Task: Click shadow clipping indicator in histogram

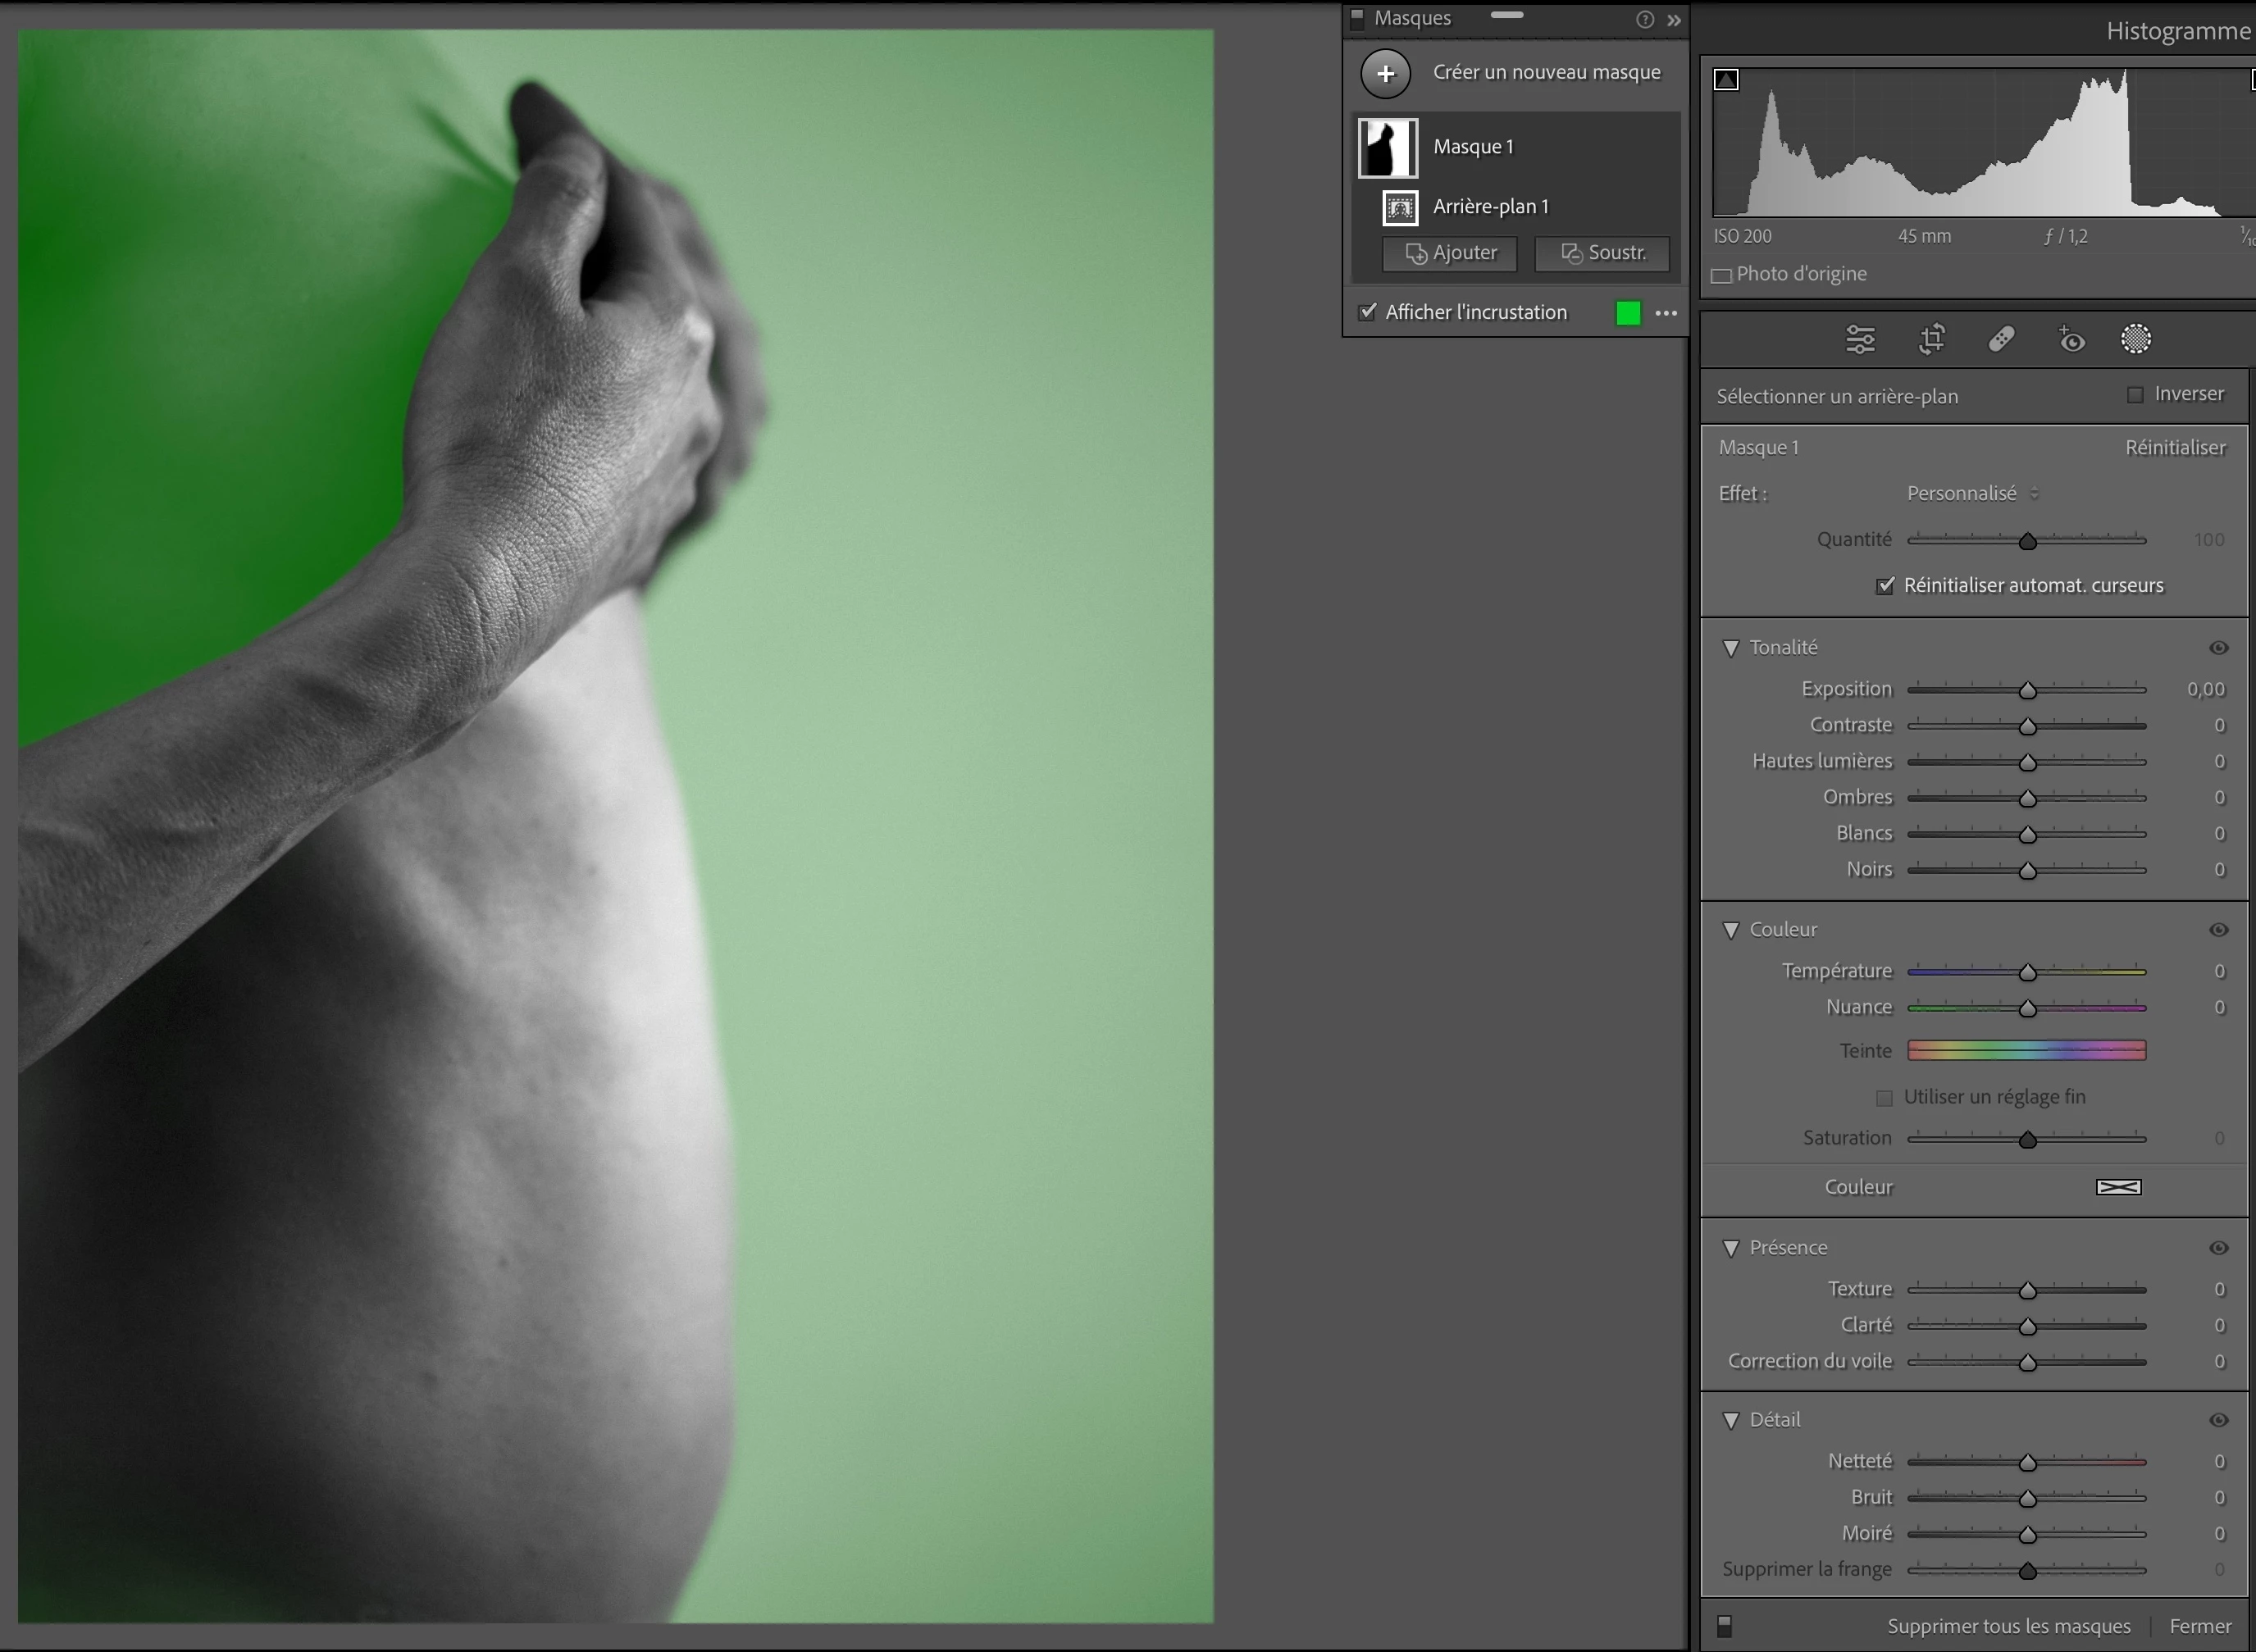Action: tap(1726, 80)
